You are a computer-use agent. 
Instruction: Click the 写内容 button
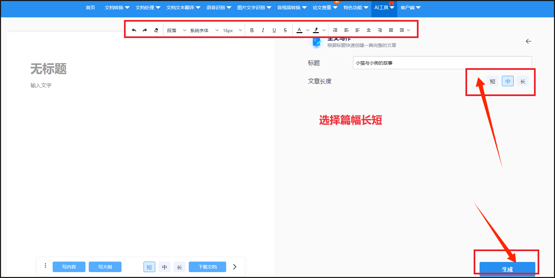69,267
